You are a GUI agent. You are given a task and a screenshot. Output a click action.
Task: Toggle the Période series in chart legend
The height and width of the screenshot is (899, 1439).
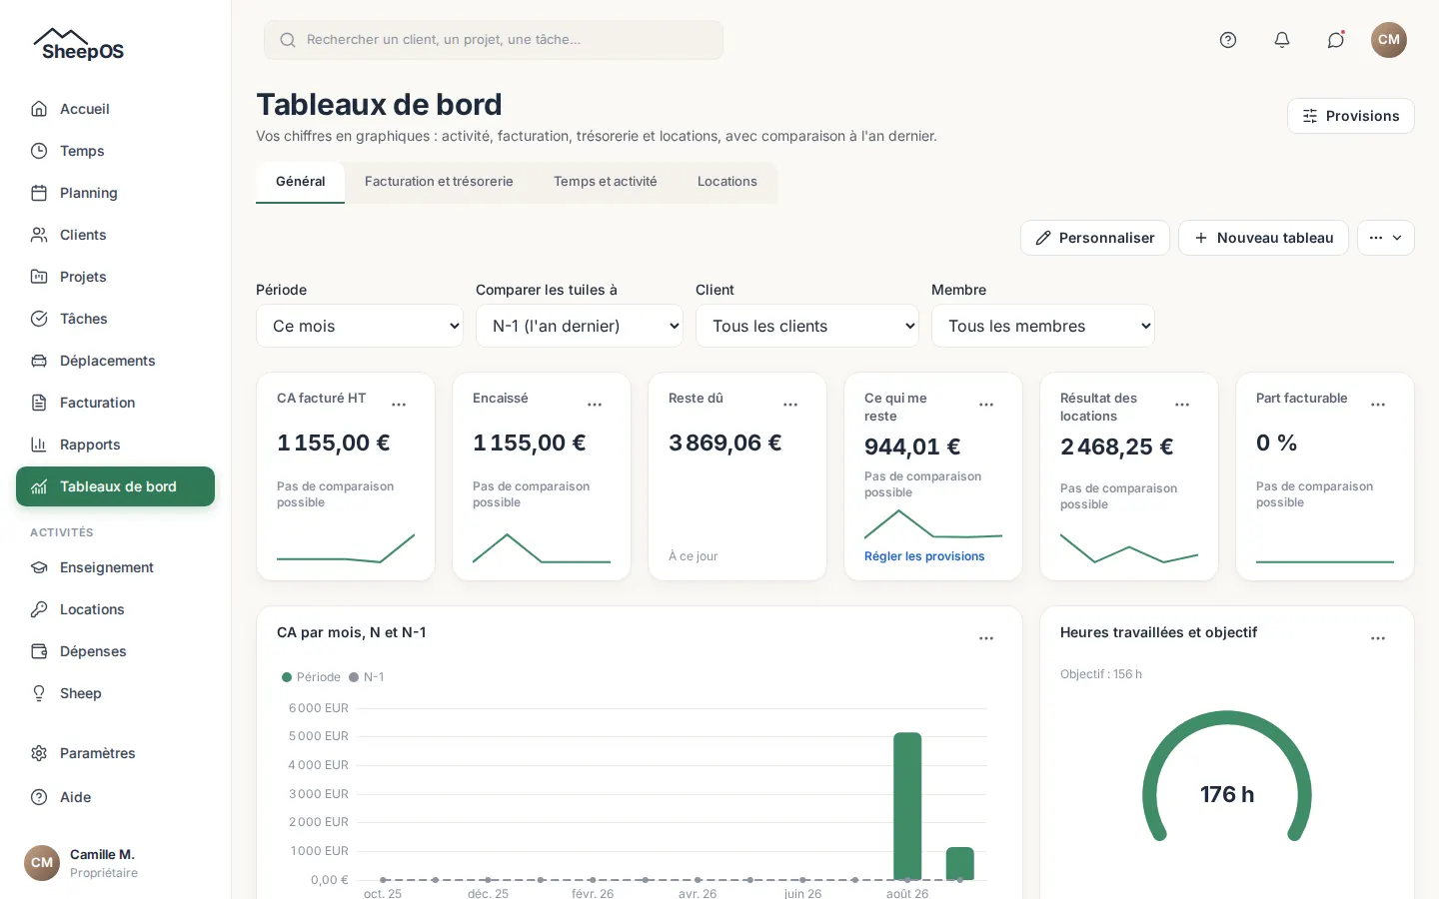coord(311,677)
